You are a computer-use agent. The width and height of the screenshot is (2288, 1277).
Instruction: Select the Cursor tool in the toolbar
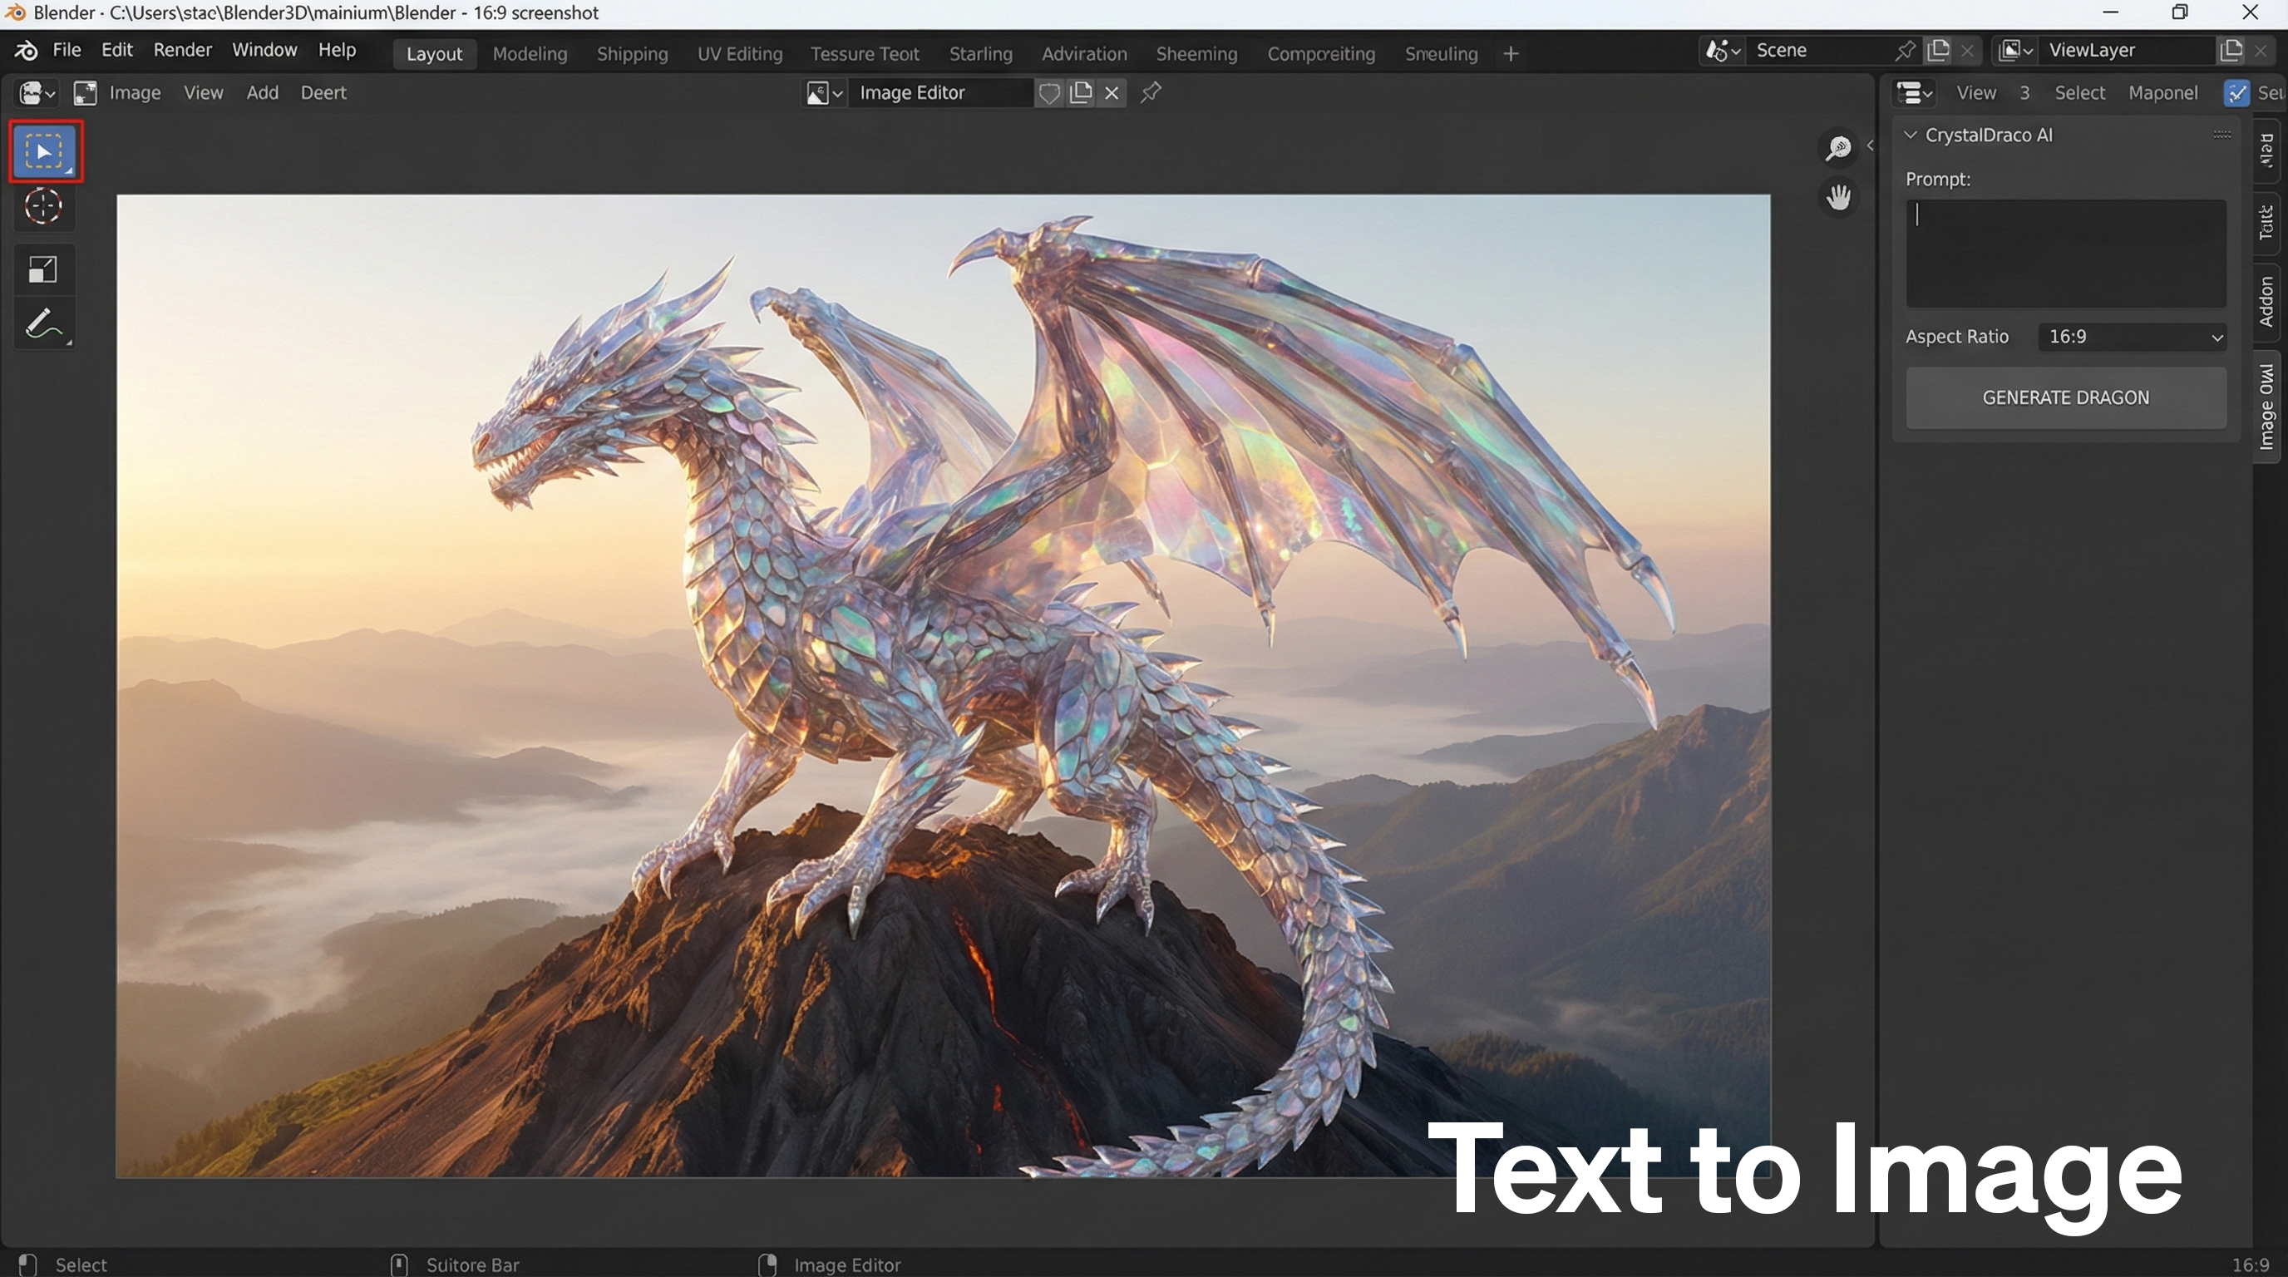42,207
